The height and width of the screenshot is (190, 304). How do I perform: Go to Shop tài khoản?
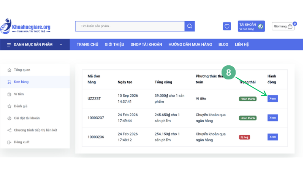(146, 44)
